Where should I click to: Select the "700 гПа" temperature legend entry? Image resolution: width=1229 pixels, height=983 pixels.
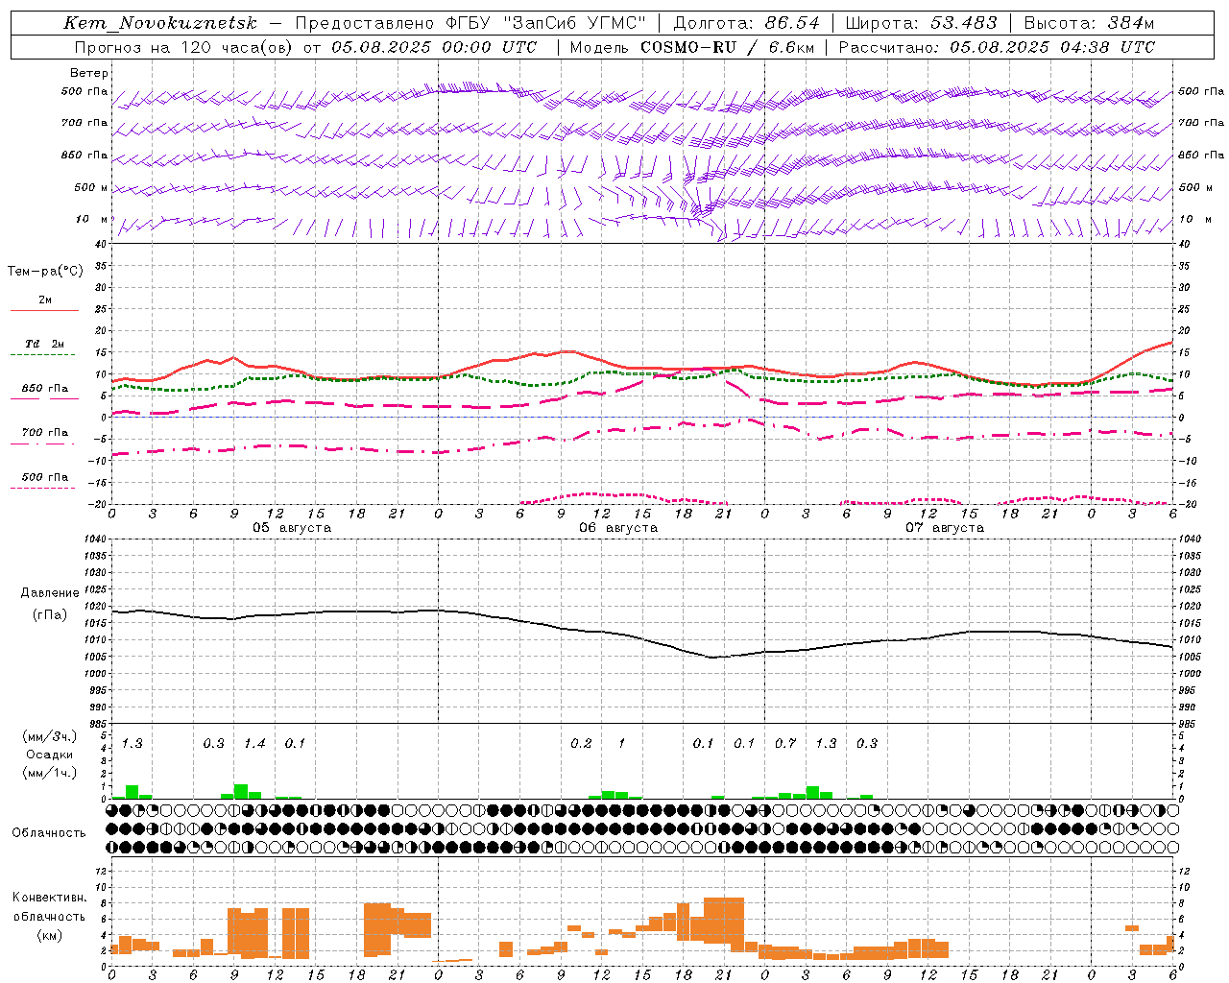pyautogui.click(x=45, y=433)
